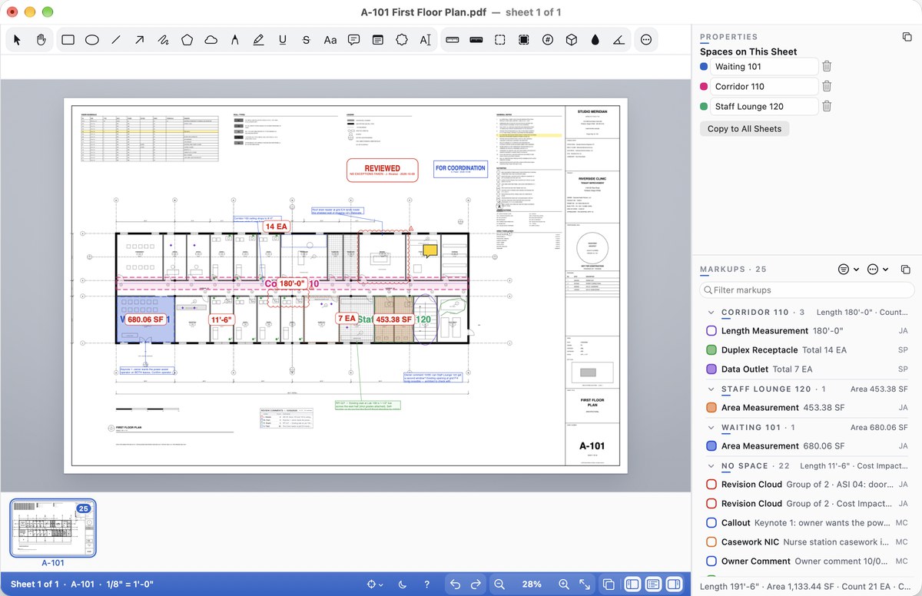Collapse the STAFF LOUNGE 120 group
922x596 pixels.
pyautogui.click(x=710, y=389)
